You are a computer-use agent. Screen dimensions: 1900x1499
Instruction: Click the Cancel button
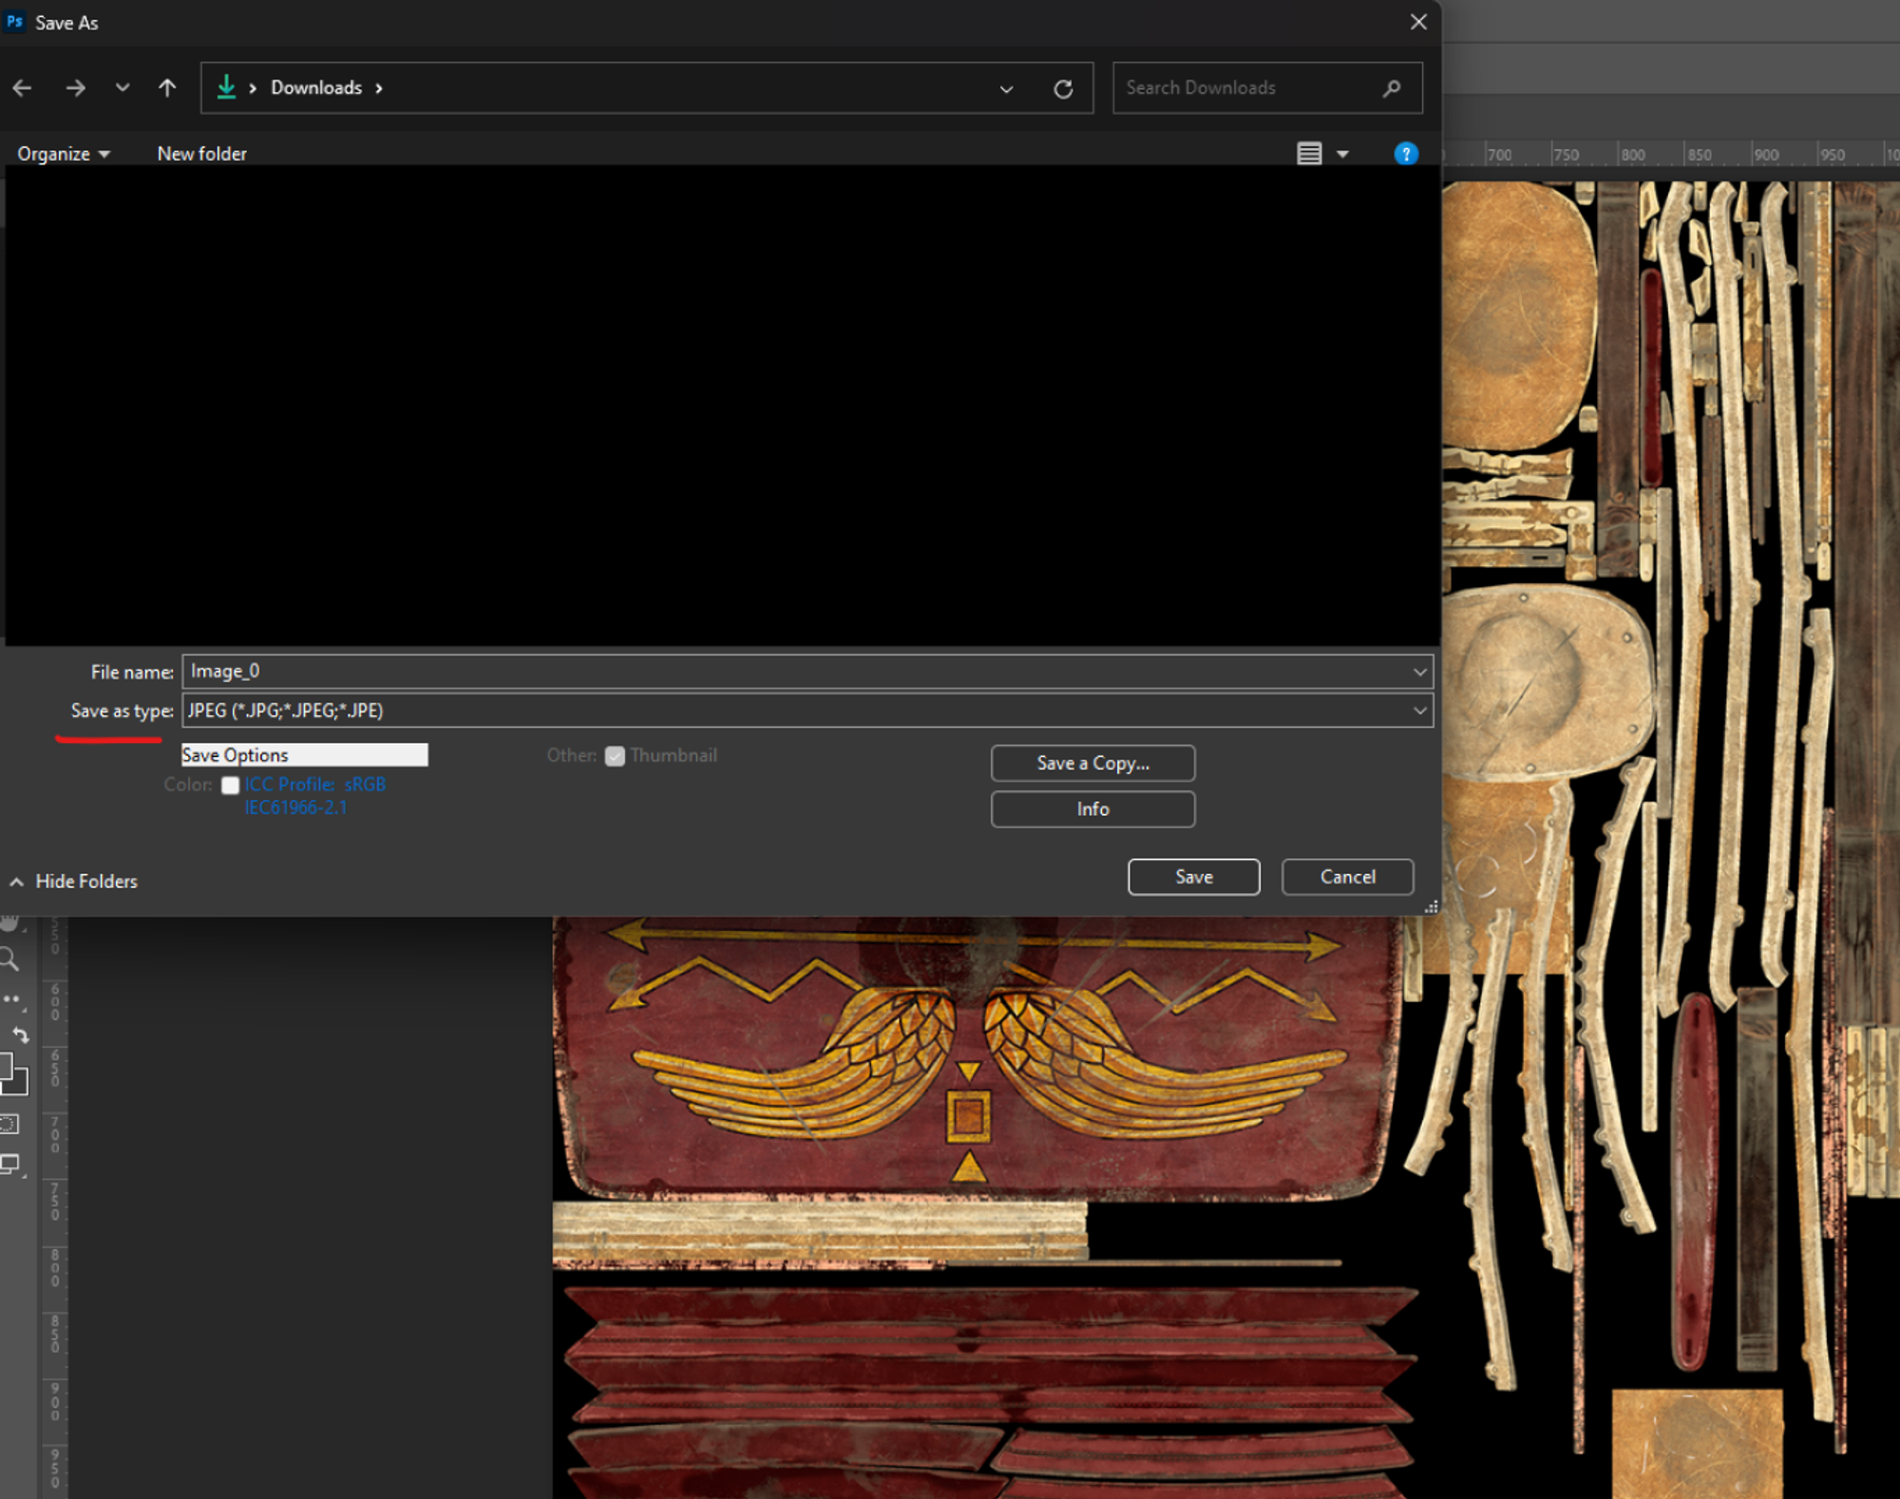pos(1347,877)
